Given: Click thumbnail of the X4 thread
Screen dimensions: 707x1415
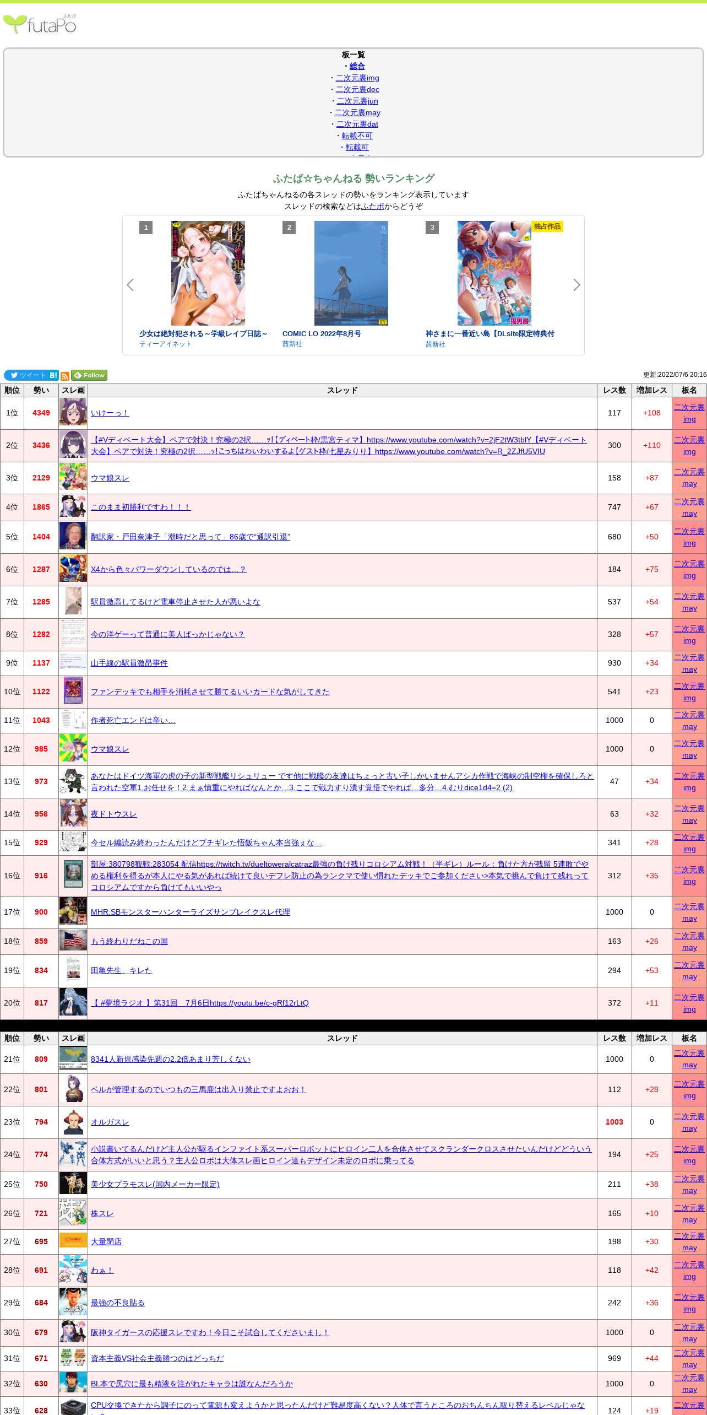Looking at the screenshot, I should click(73, 569).
